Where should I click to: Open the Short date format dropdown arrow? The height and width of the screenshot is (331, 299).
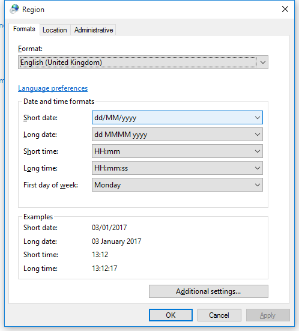click(x=257, y=118)
